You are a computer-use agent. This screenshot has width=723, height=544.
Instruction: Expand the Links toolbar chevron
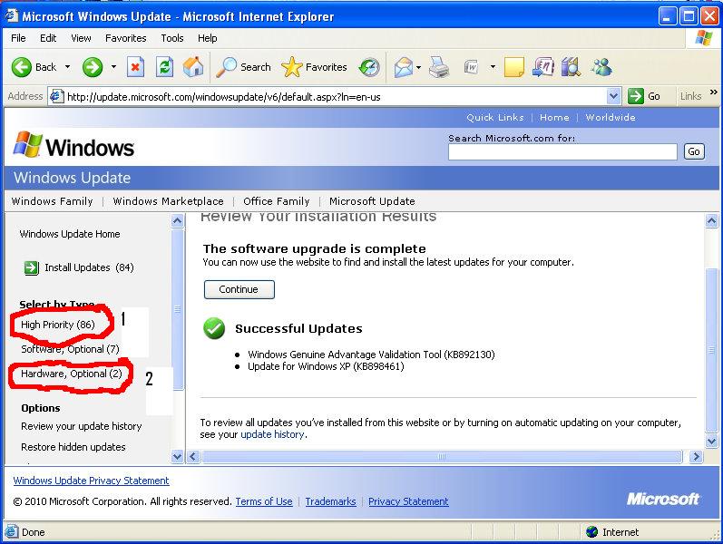pos(713,92)
